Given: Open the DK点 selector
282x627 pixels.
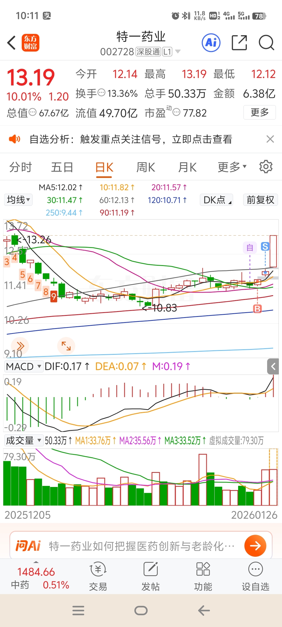Looking at the screenshot, I should (216, 200).
